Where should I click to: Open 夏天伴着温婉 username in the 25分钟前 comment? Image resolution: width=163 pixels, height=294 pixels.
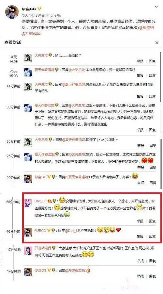pyautogui.click(x=45, y=155)
